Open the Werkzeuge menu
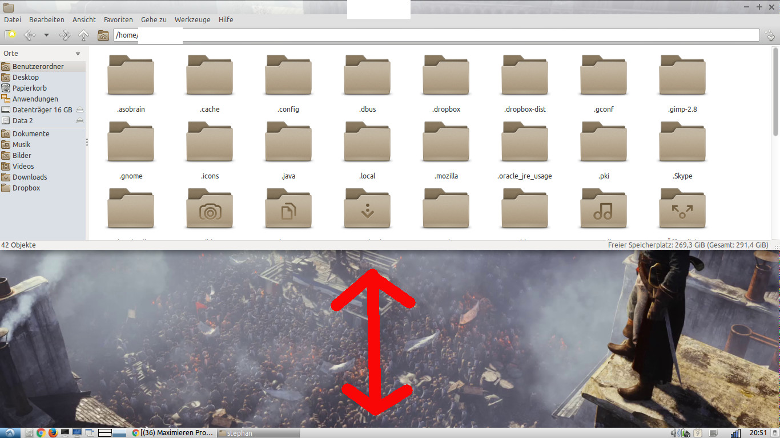This screenshot has width=780, height=438. tap(192, 19)
